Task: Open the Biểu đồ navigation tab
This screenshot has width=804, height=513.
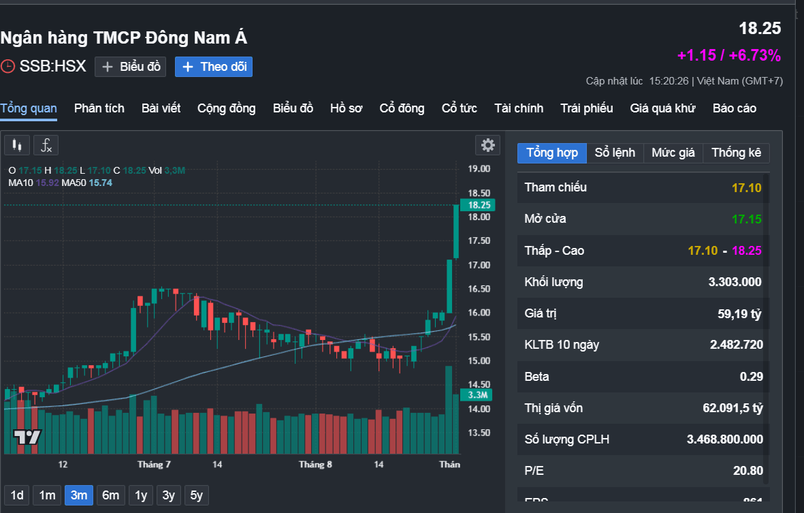Action: click(293, 108)
